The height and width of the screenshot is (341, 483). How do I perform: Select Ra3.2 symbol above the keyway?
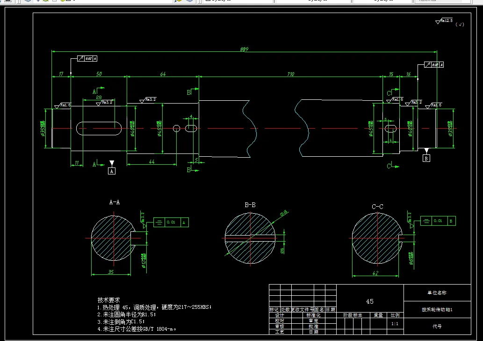pyautogui.click(x=105, y=103)
